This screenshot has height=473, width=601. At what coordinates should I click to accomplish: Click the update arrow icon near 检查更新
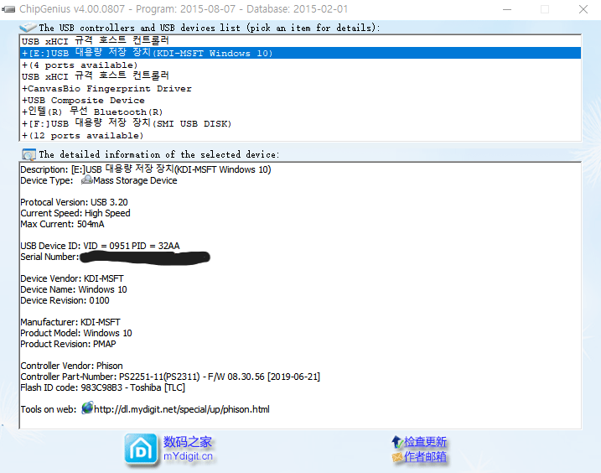coord(396,442)
